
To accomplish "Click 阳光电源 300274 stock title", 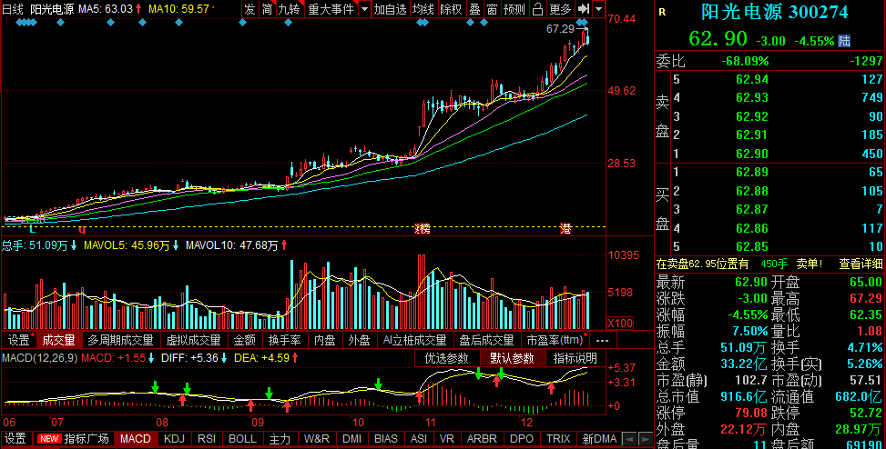I will (x=775, y=11).
